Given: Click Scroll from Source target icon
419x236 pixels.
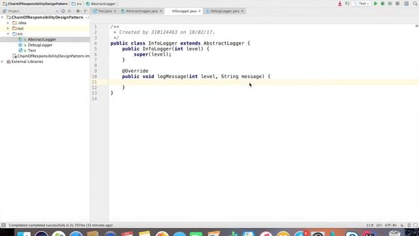Looking at the screenshot, I should [63, 11].
